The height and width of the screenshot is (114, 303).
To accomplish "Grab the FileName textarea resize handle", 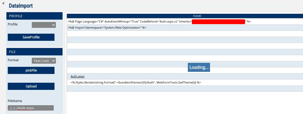I will [52, 109].
